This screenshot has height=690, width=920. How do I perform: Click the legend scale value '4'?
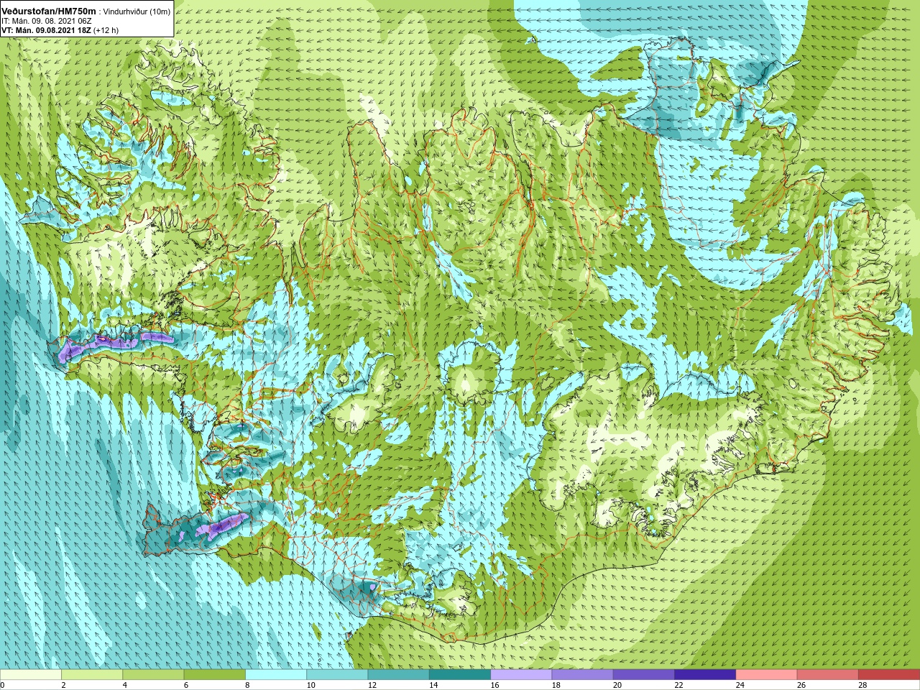(124, 685)
